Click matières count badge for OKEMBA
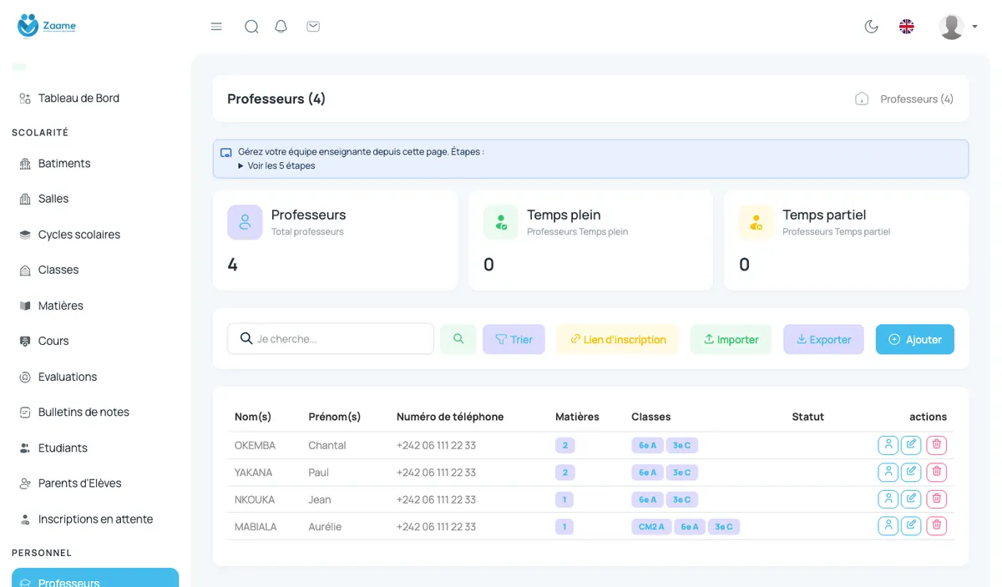 point(564,445)
